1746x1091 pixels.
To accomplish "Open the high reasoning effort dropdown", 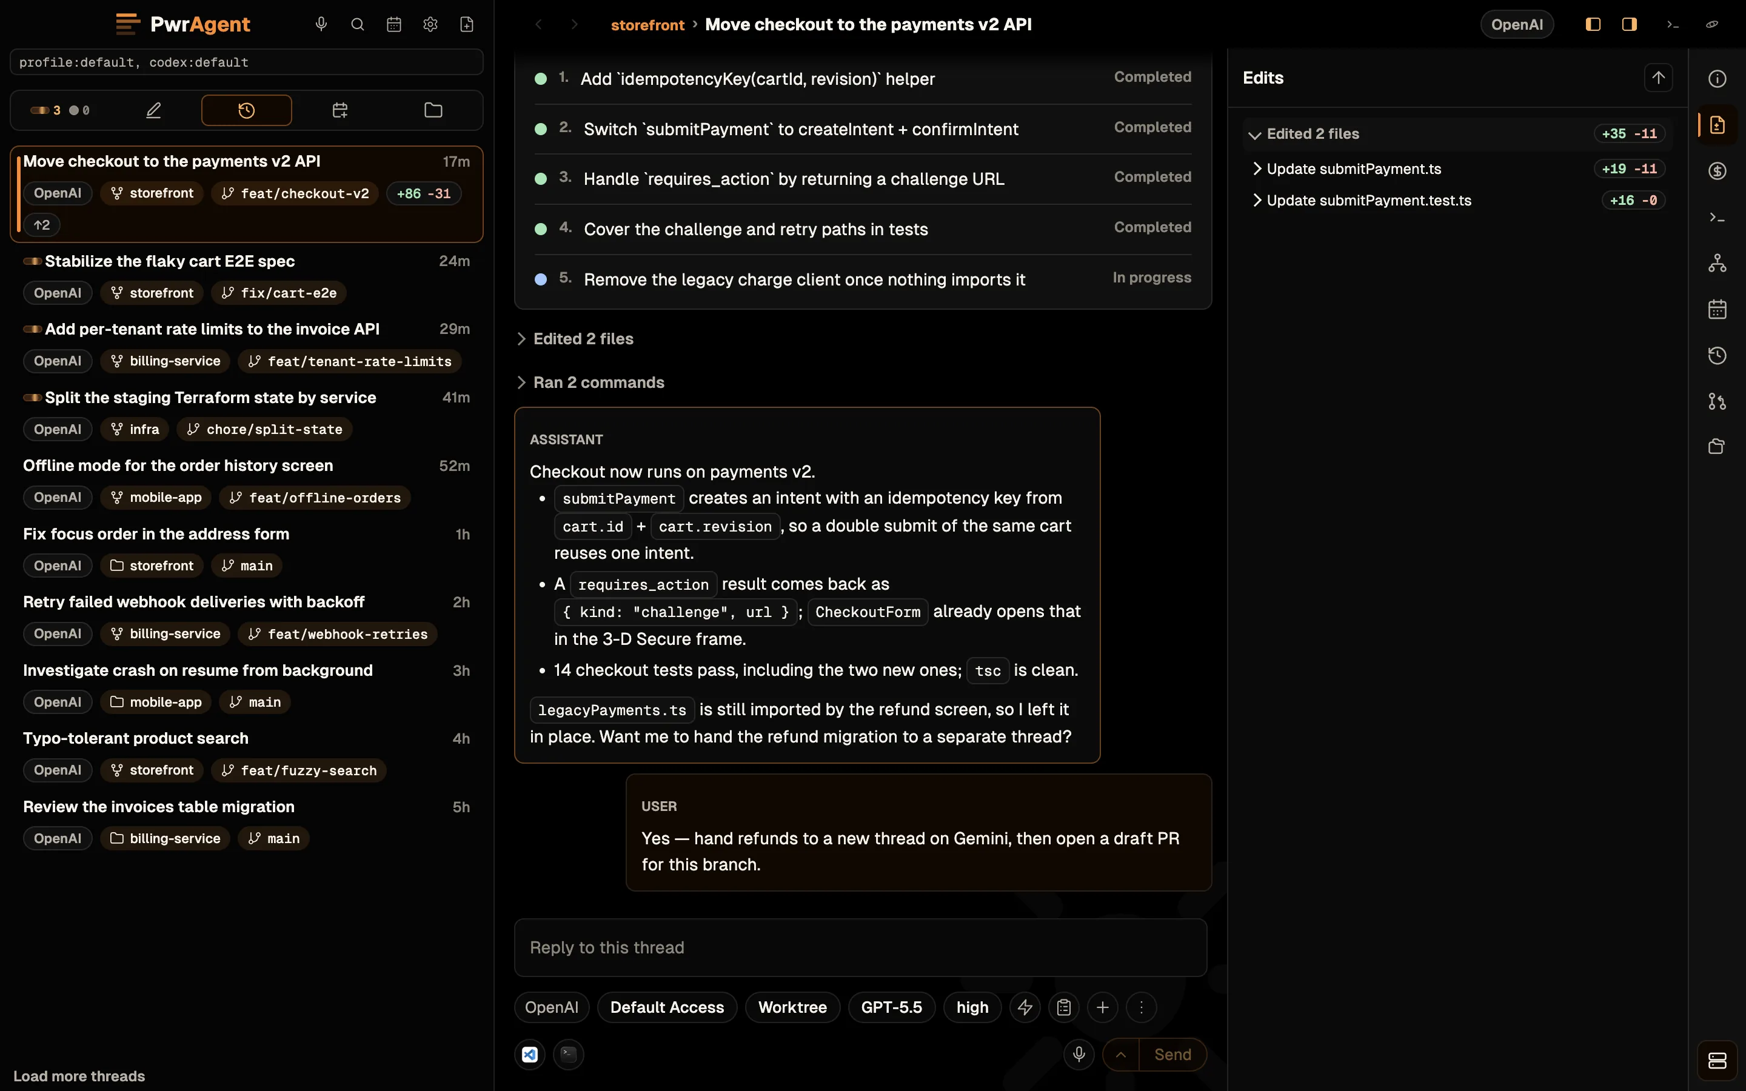I will [972, 1007].
